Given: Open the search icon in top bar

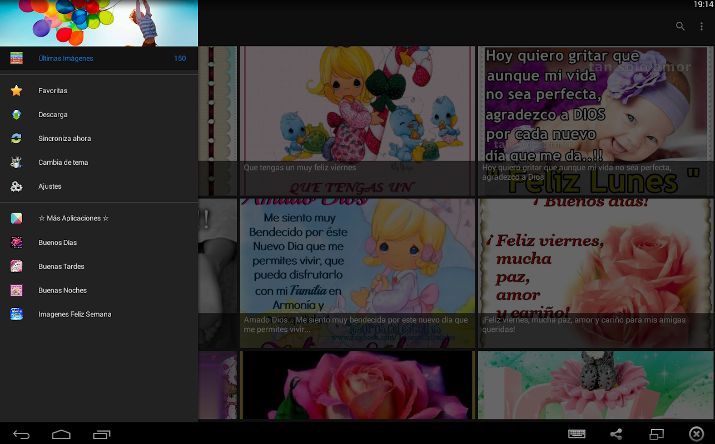Looking at the screenshot, I should click(680, 26).
